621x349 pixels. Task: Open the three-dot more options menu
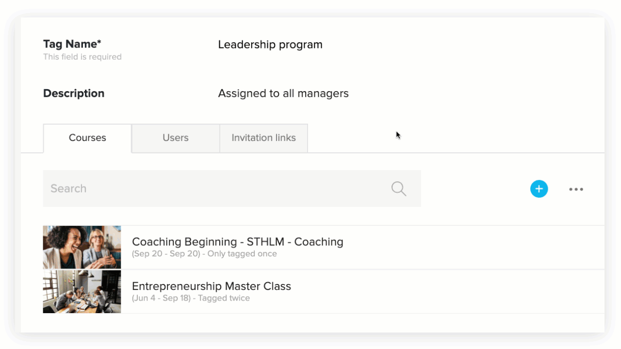click(x=576, y=189)
